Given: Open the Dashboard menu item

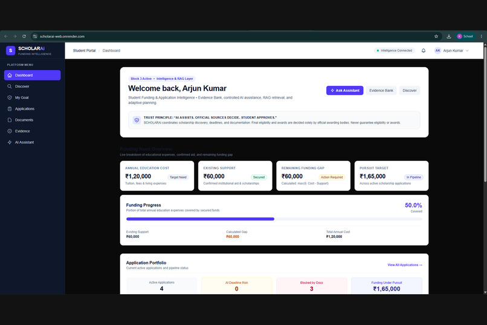Looking at the screenshot, I should click(x=32, y=75).
